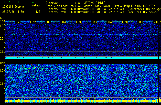
Task: Click the bright carrier line in Rch spectrogram
Action: [82, 68]
